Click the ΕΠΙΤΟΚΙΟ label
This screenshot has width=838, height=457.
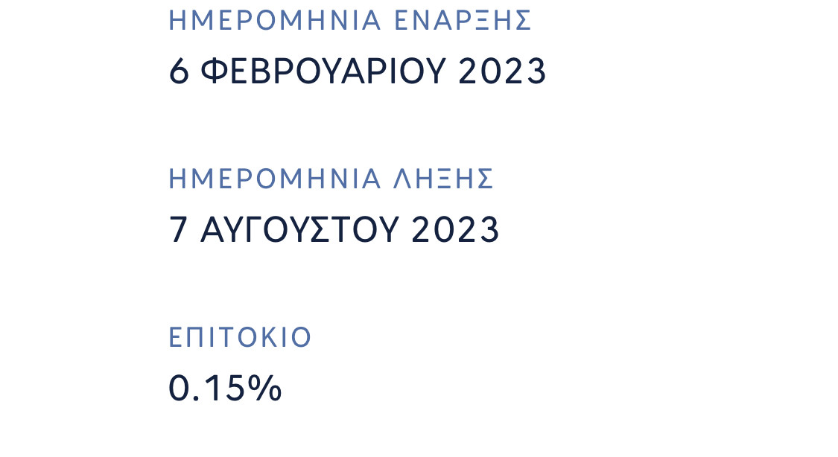click(240, 338)
